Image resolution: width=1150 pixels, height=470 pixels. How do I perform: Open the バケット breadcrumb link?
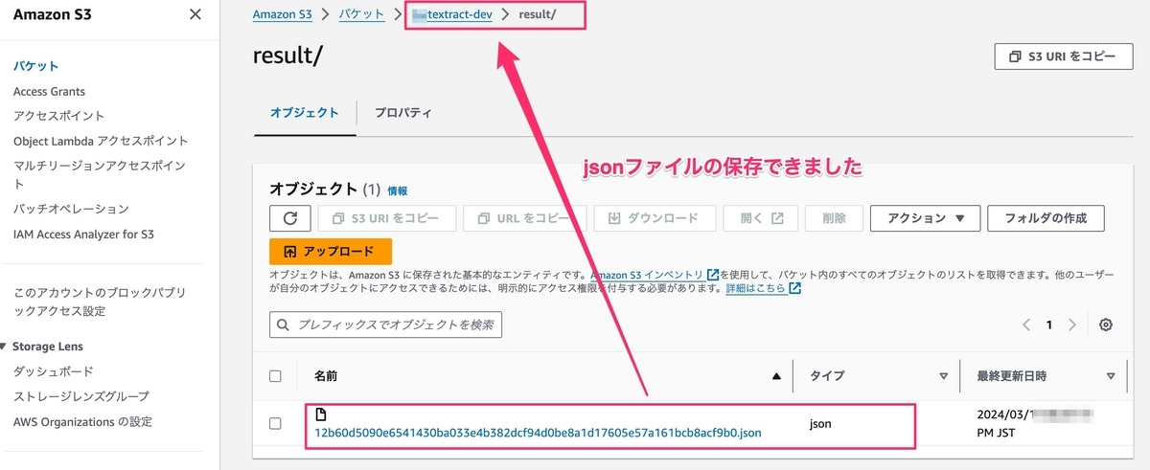click(x=361, y=14)
